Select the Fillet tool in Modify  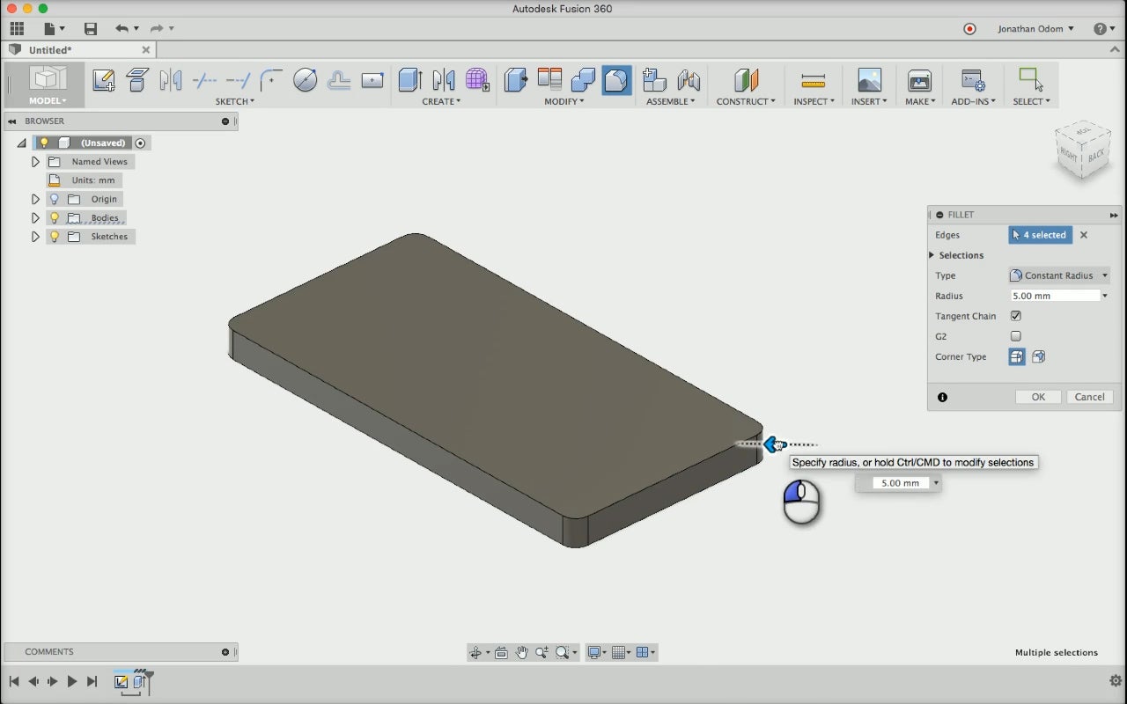(x=616, y=80)
